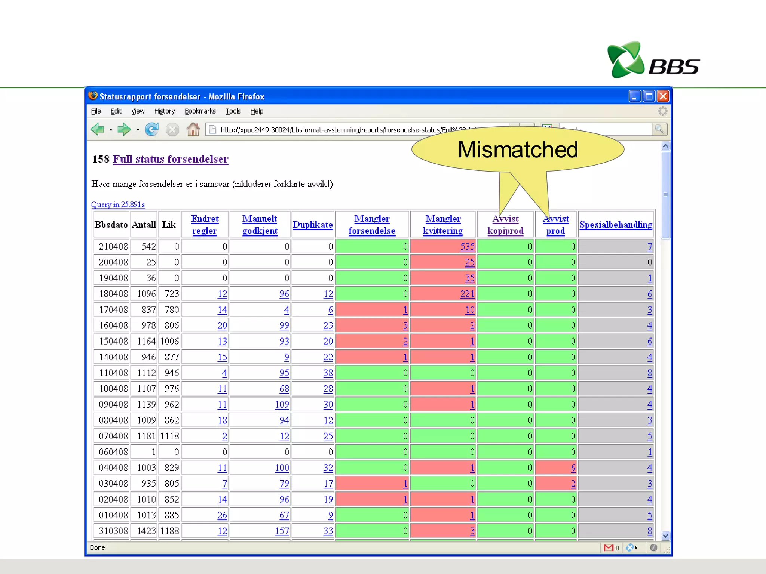Open the Bookmarks menu

pos(200,111)
